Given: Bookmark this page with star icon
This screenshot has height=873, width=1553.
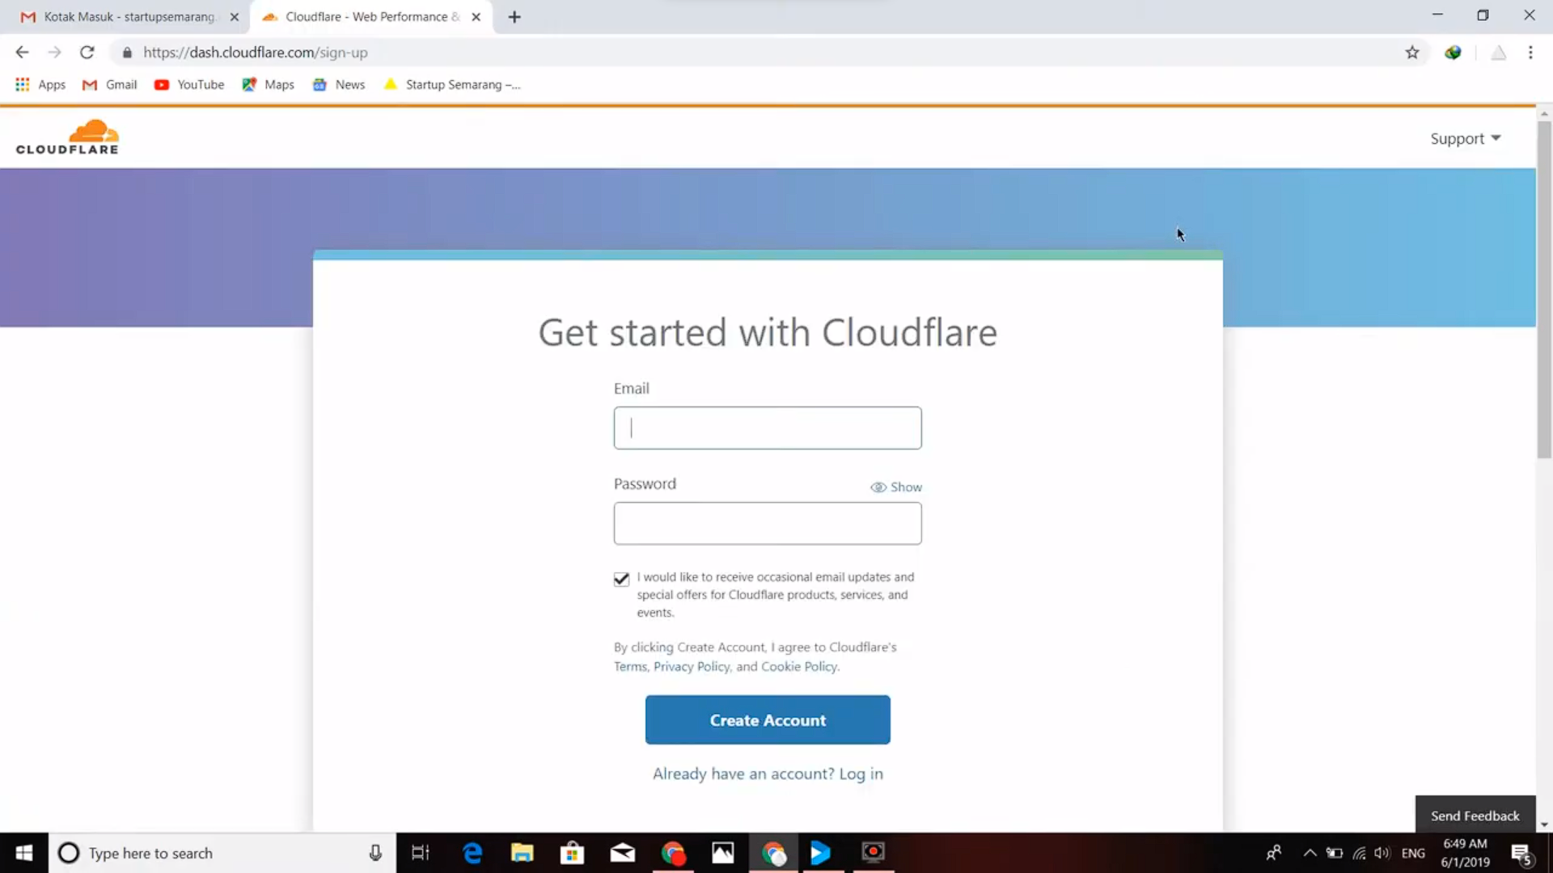Looking at the screenshot, I should (1412, 53).
